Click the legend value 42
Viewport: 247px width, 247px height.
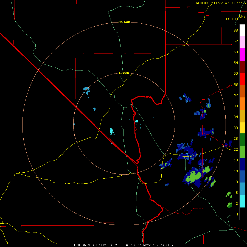pyautogui.click(x=236, y=95)
